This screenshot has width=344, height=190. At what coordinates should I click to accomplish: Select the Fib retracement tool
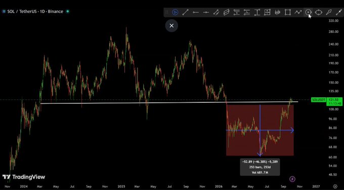click(x=237, y=13)
